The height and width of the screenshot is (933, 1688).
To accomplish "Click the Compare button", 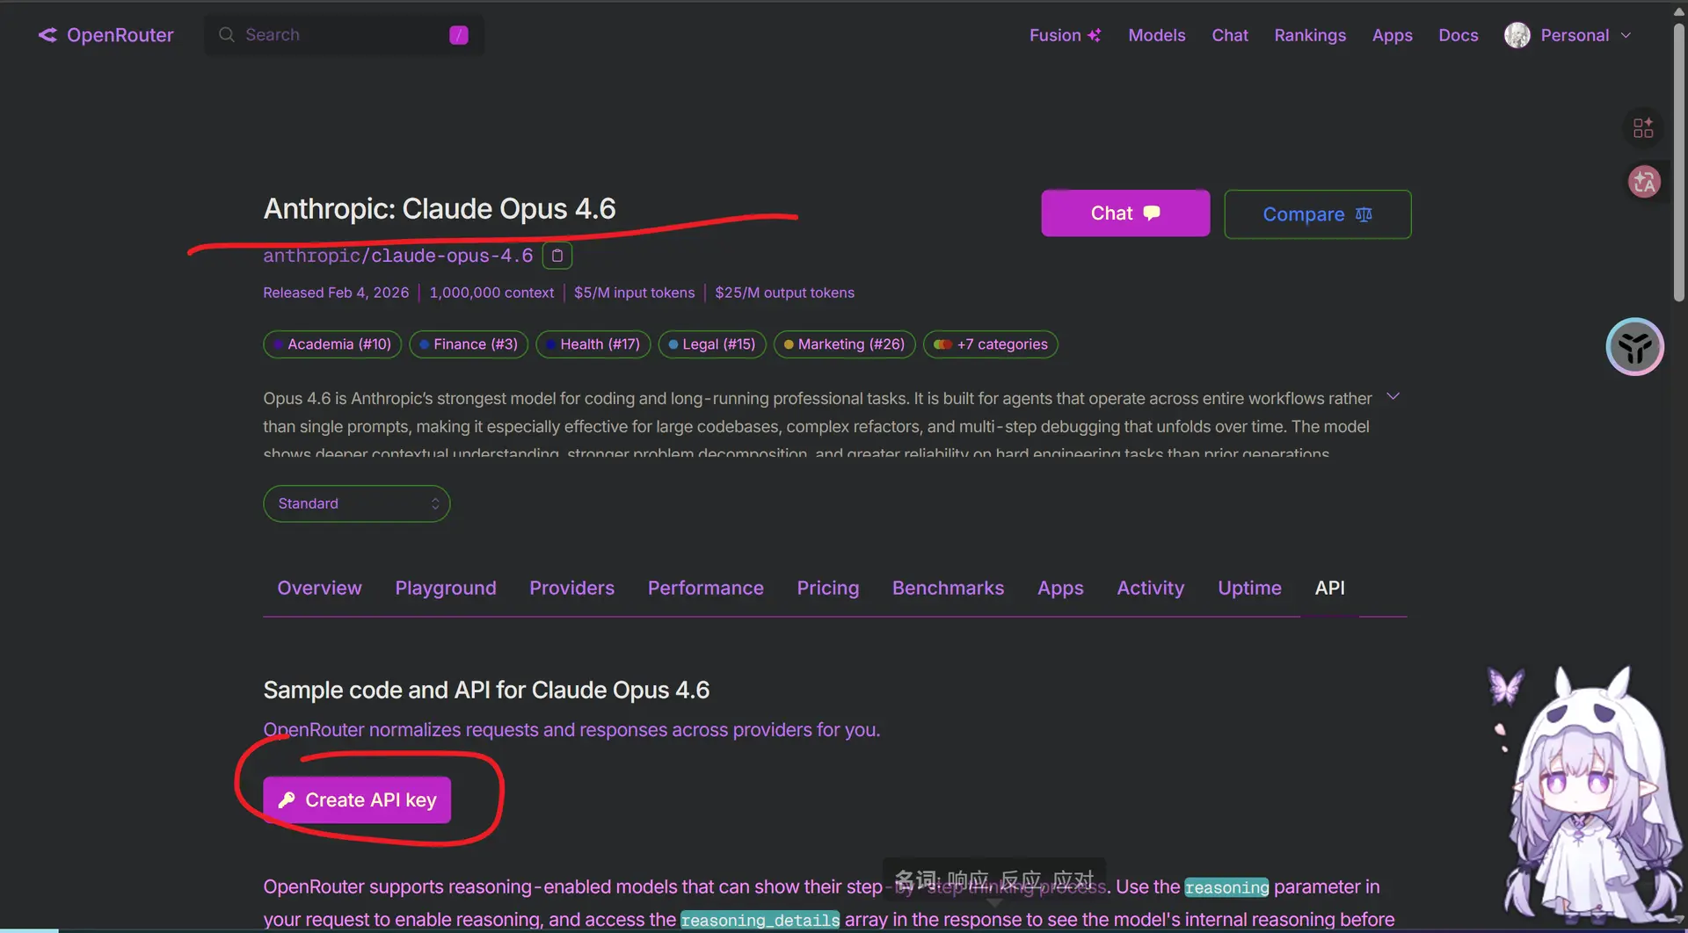I will [x=1318, y=214].
